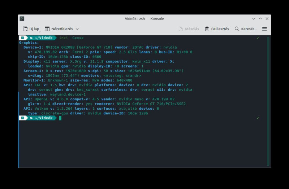Viewport: 289px width, 189px height.
Task: Open the hamburger menu
Action: [x=264, y=29]
